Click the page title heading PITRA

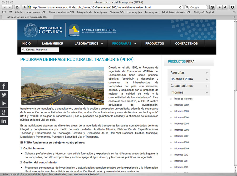(77, 60)
